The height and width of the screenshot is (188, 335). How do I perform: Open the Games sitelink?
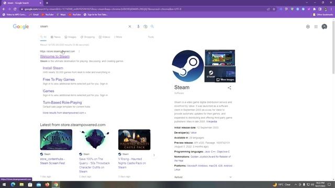(x=49, y=91)
